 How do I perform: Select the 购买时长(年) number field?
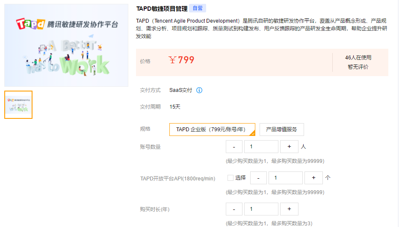261,209
